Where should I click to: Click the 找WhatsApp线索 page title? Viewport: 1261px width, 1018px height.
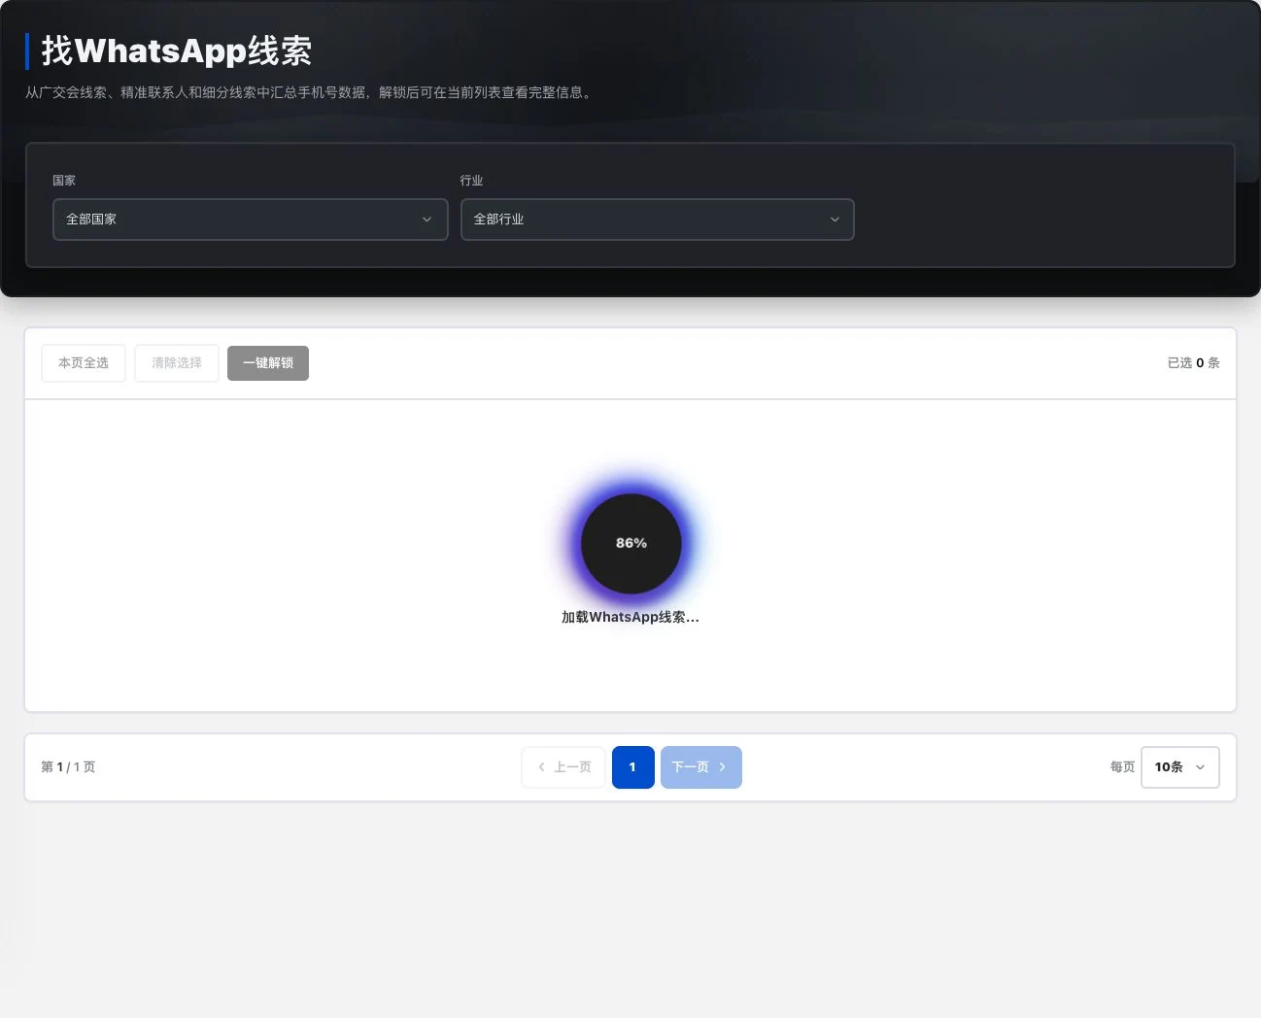(177, 51)
